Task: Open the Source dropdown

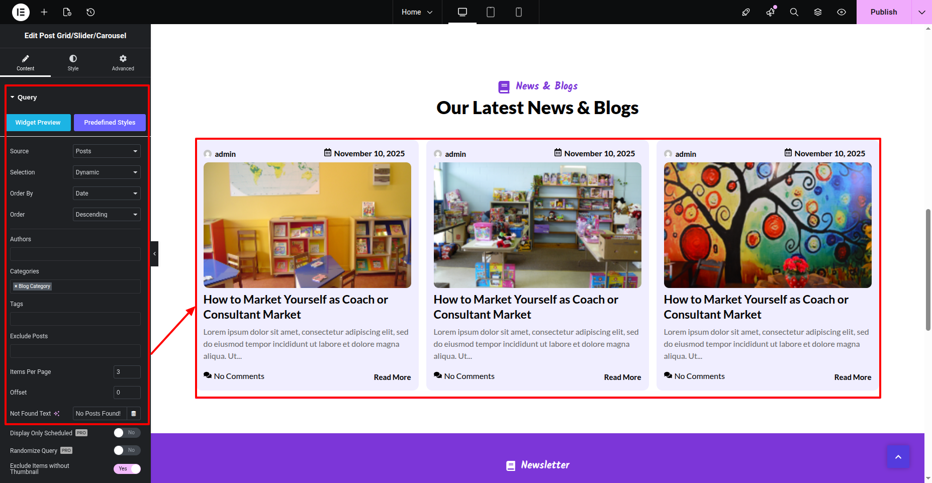Action: (107, 151)
